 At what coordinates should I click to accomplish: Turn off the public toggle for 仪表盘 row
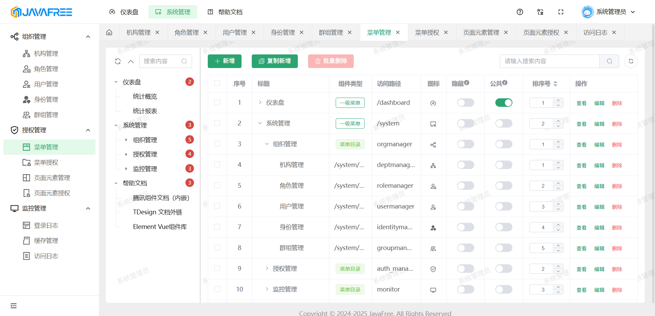click(x=504, y=103)
